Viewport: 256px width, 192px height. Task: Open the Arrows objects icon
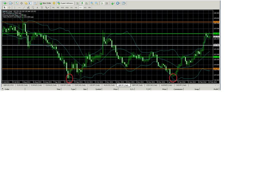(46, 7)
